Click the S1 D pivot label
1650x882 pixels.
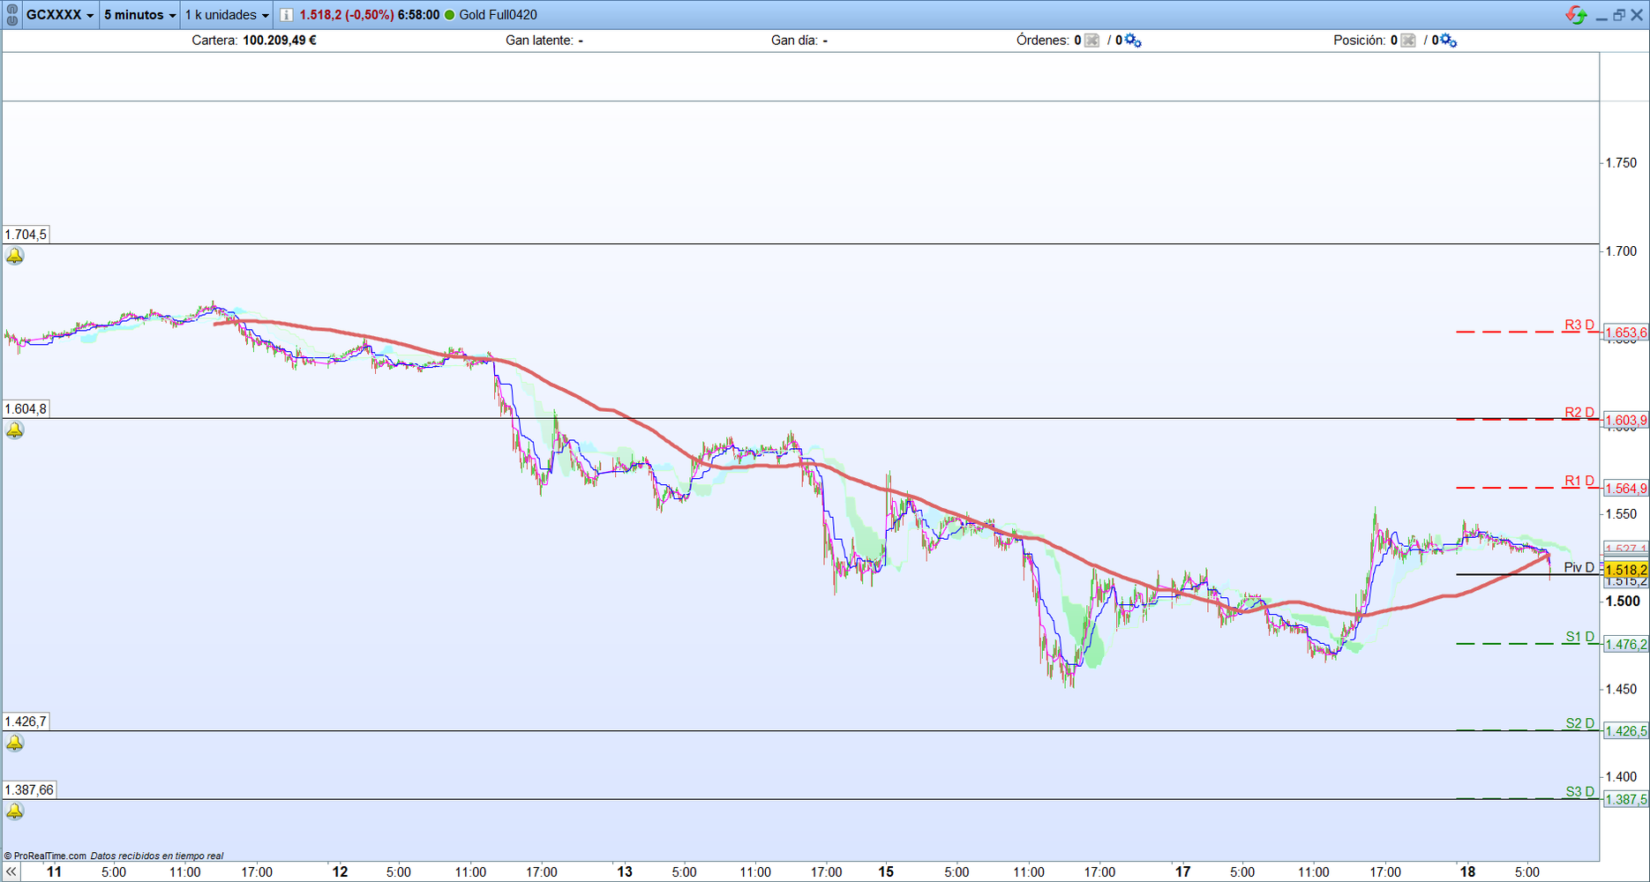click(x=1580, y=637)
